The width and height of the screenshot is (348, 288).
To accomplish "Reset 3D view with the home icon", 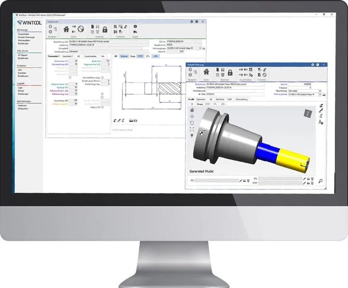I will pos(192,110).
